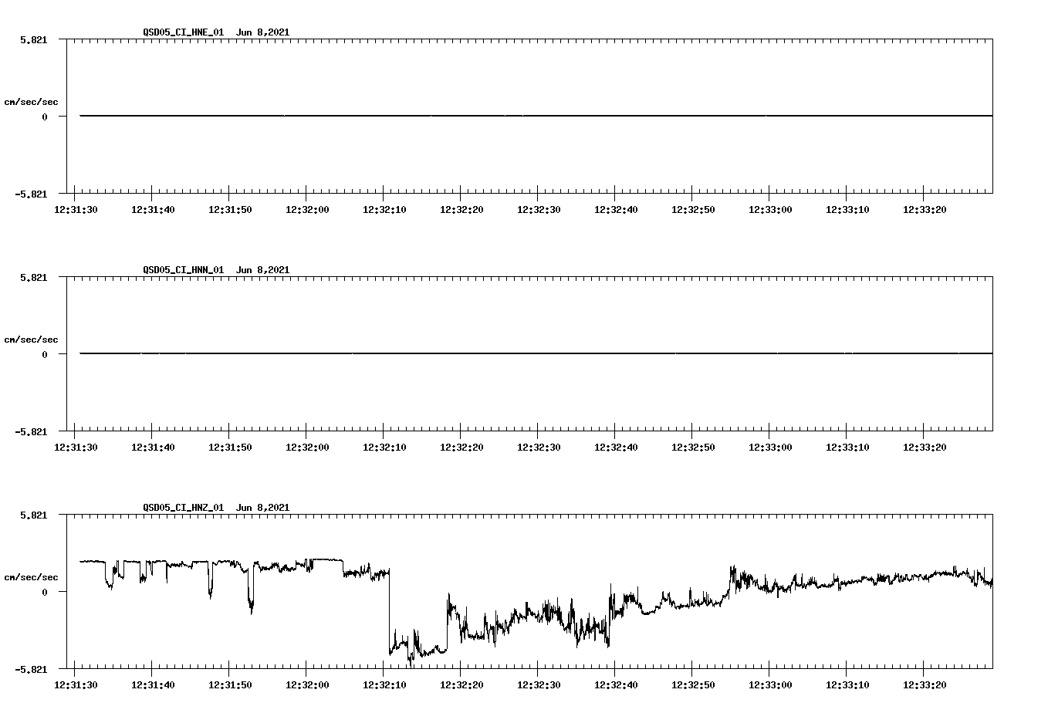The image size is (1048, 713).
Task: Click the -5.821 lower limit on HNN chart
Action: (31, 431)
